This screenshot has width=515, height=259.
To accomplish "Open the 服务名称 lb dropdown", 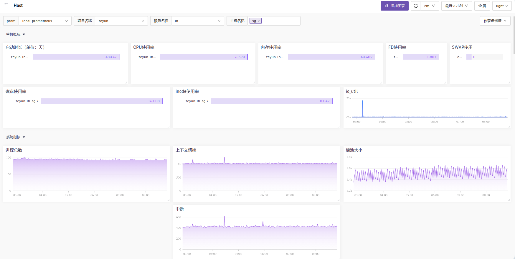I will [198, 21].
